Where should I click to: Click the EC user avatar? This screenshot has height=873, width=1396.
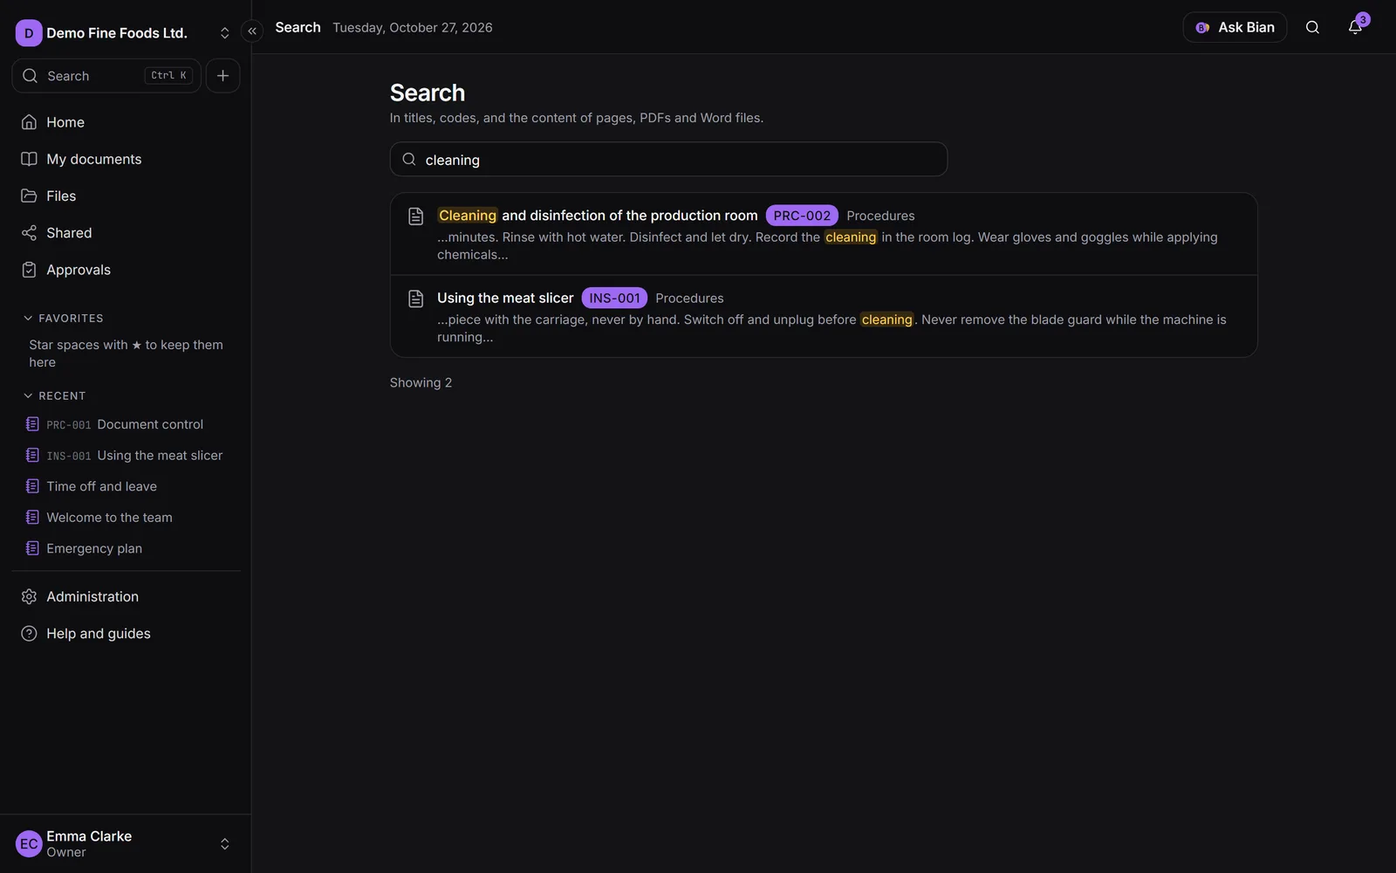(x=29, y=844)
